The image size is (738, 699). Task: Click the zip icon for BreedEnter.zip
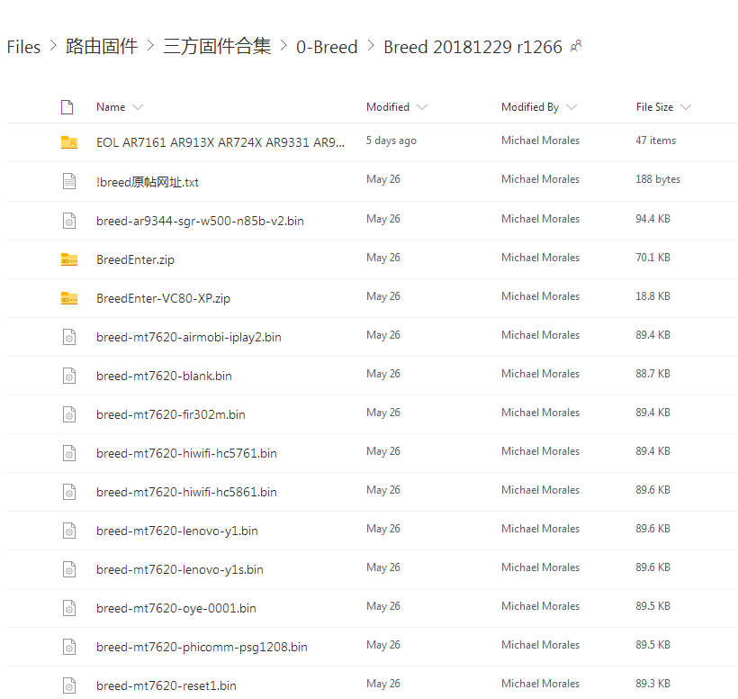(x=69, y=259)
